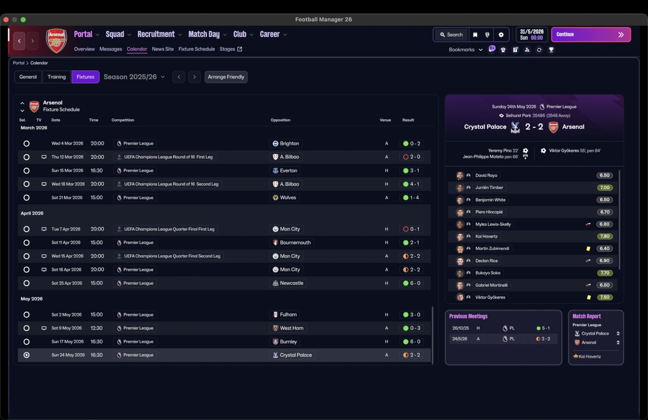Select the Brighton fixture radio button
The height and width of the screenshot is (420, 648).
(x=26, y=144)
